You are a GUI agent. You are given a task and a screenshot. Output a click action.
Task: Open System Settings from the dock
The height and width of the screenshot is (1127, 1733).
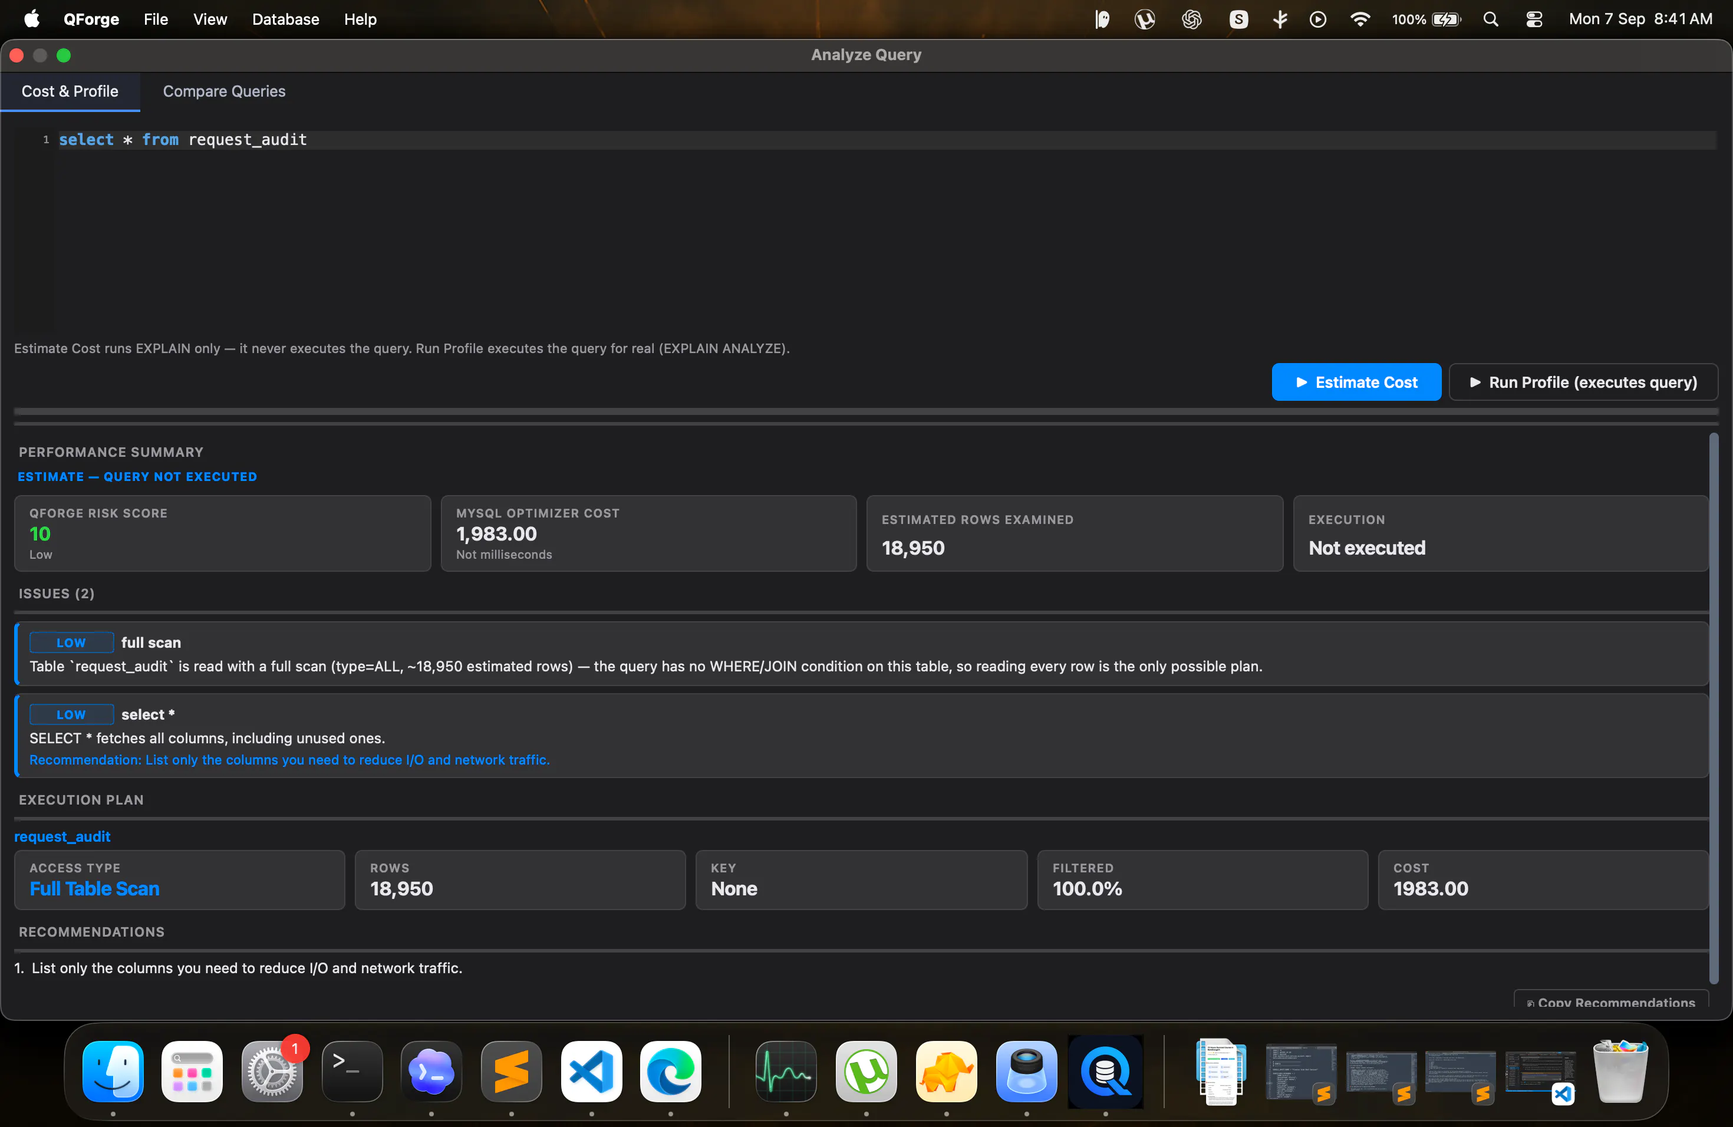272,1071
